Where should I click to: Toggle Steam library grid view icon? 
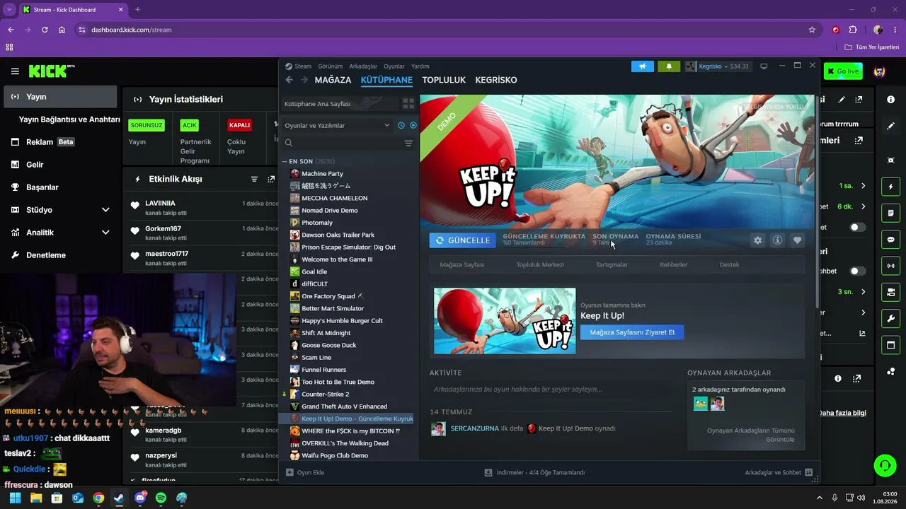point(408,104)
